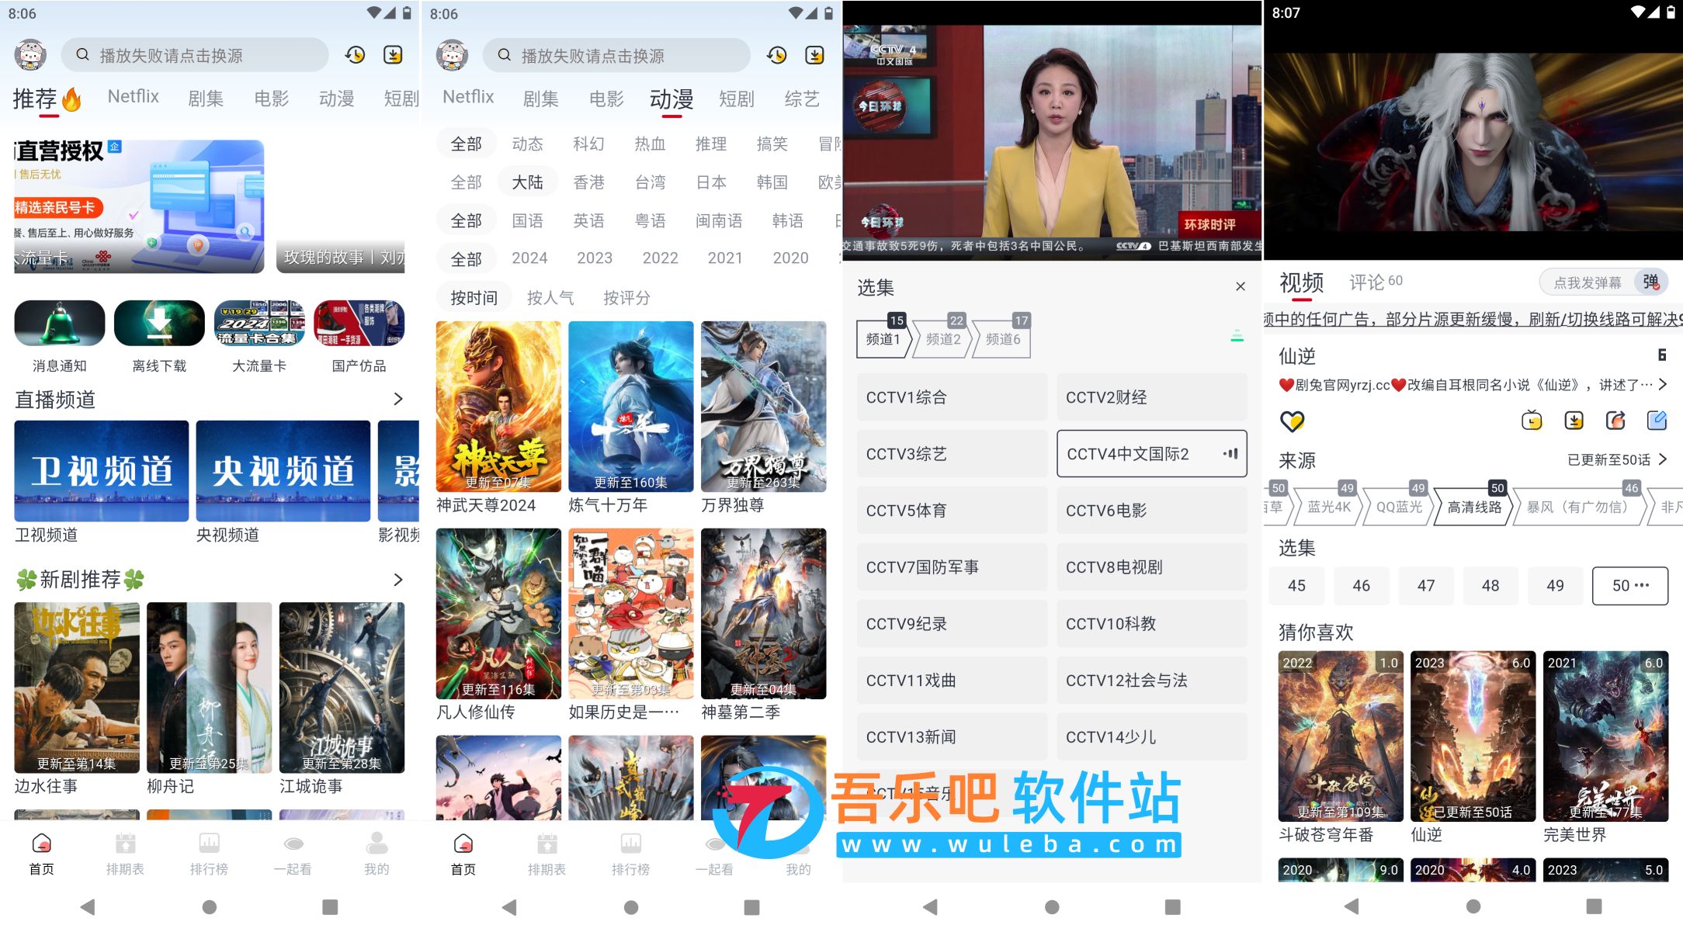Viewport: 1683px width, 932px height.
Task: Open the episode 50 ··· button
Action: tap(1629, 586)
